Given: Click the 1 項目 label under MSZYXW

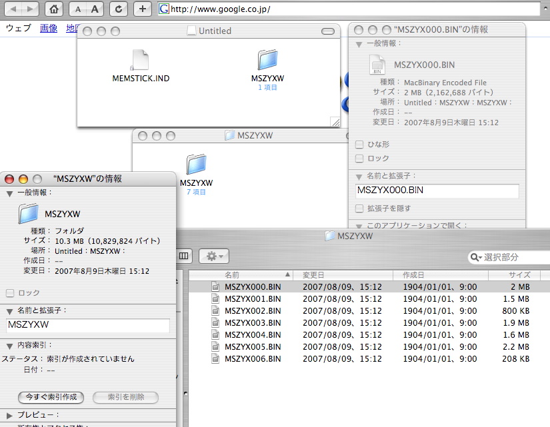Looking at the screenshot, I should tap(267, 87).
